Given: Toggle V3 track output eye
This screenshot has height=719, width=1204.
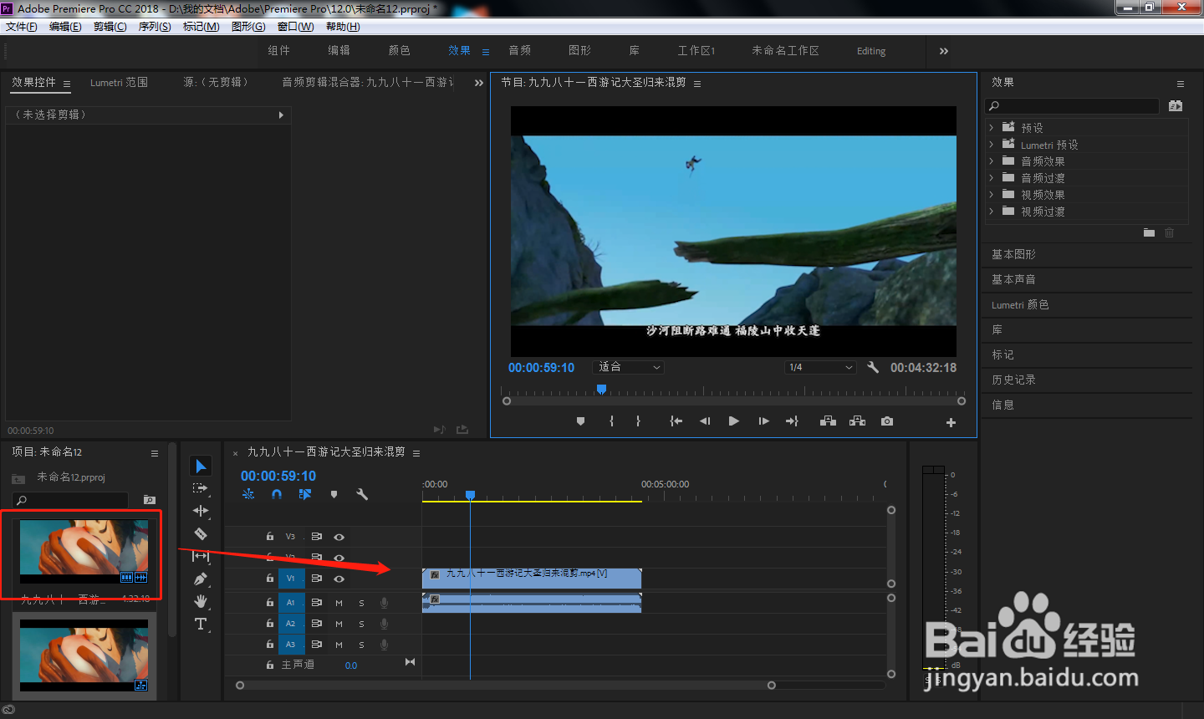Looking at the screenshot, I should [x=339, y=537].
